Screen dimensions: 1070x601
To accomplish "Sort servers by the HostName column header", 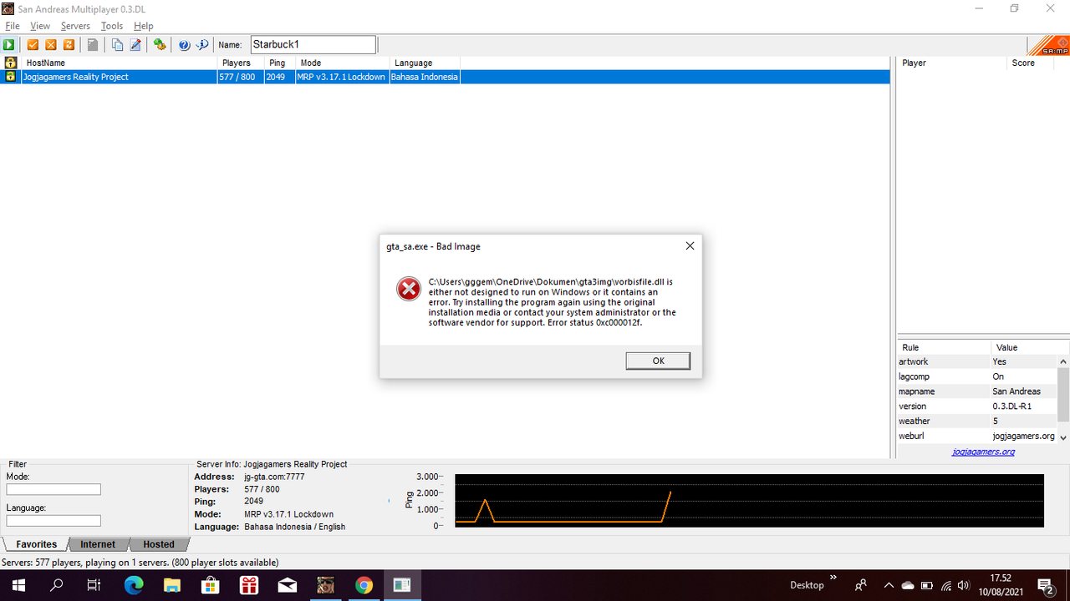I will coord(120,63).
